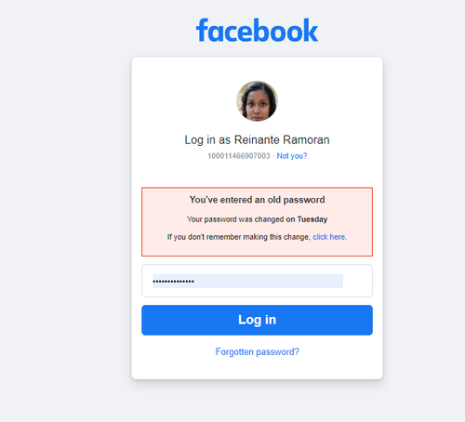
Task: Click the masked password dots
Action: [x=173, y=282]
